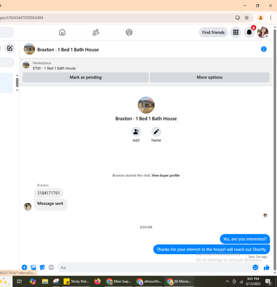Open the notification center icon
This screenshot has height=287, width=277.
point(268,282)
